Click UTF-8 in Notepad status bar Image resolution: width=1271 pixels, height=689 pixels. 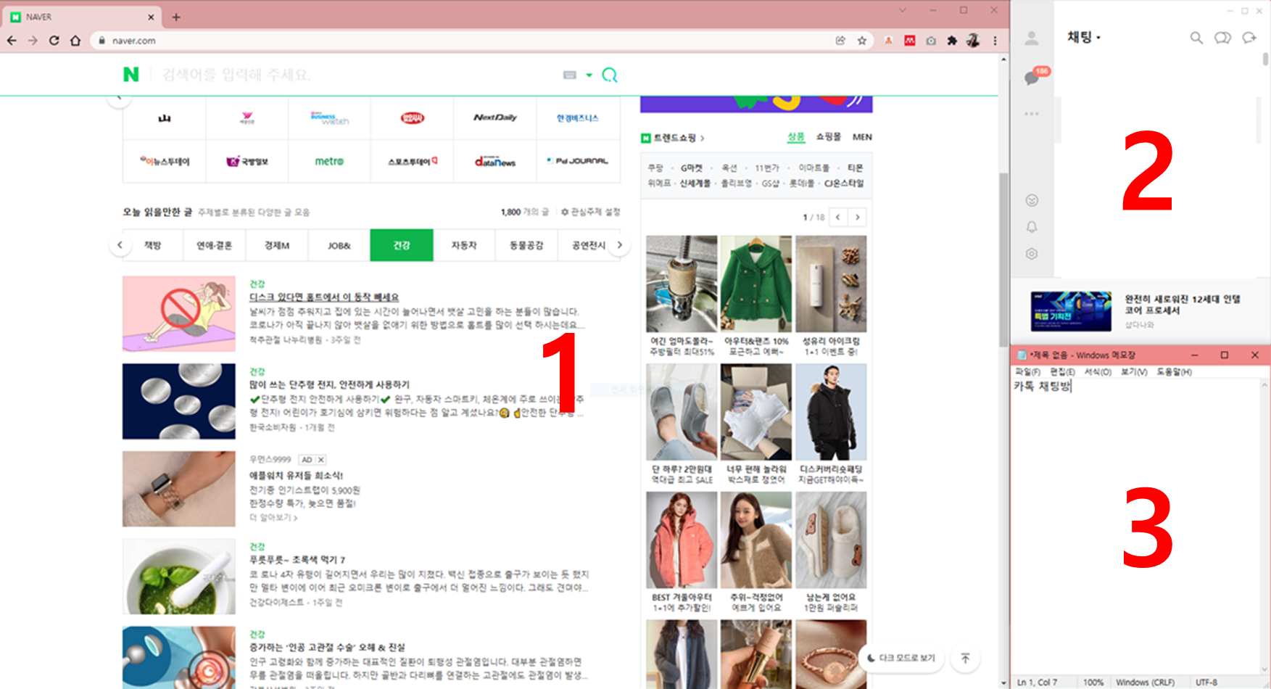pos(1206,682)
